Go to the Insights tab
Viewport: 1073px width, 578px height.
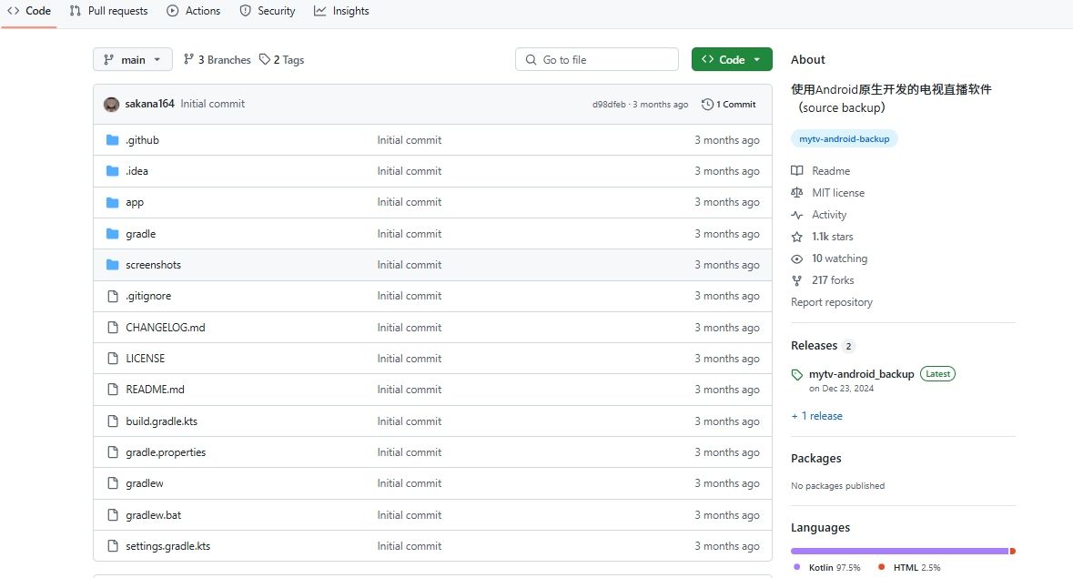click(342, 11)
